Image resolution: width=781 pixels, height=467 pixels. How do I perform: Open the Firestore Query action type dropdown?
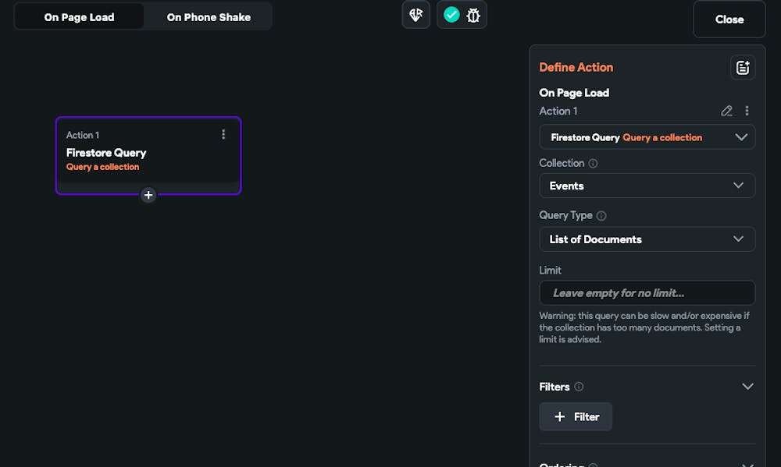[x=647, y=137]
